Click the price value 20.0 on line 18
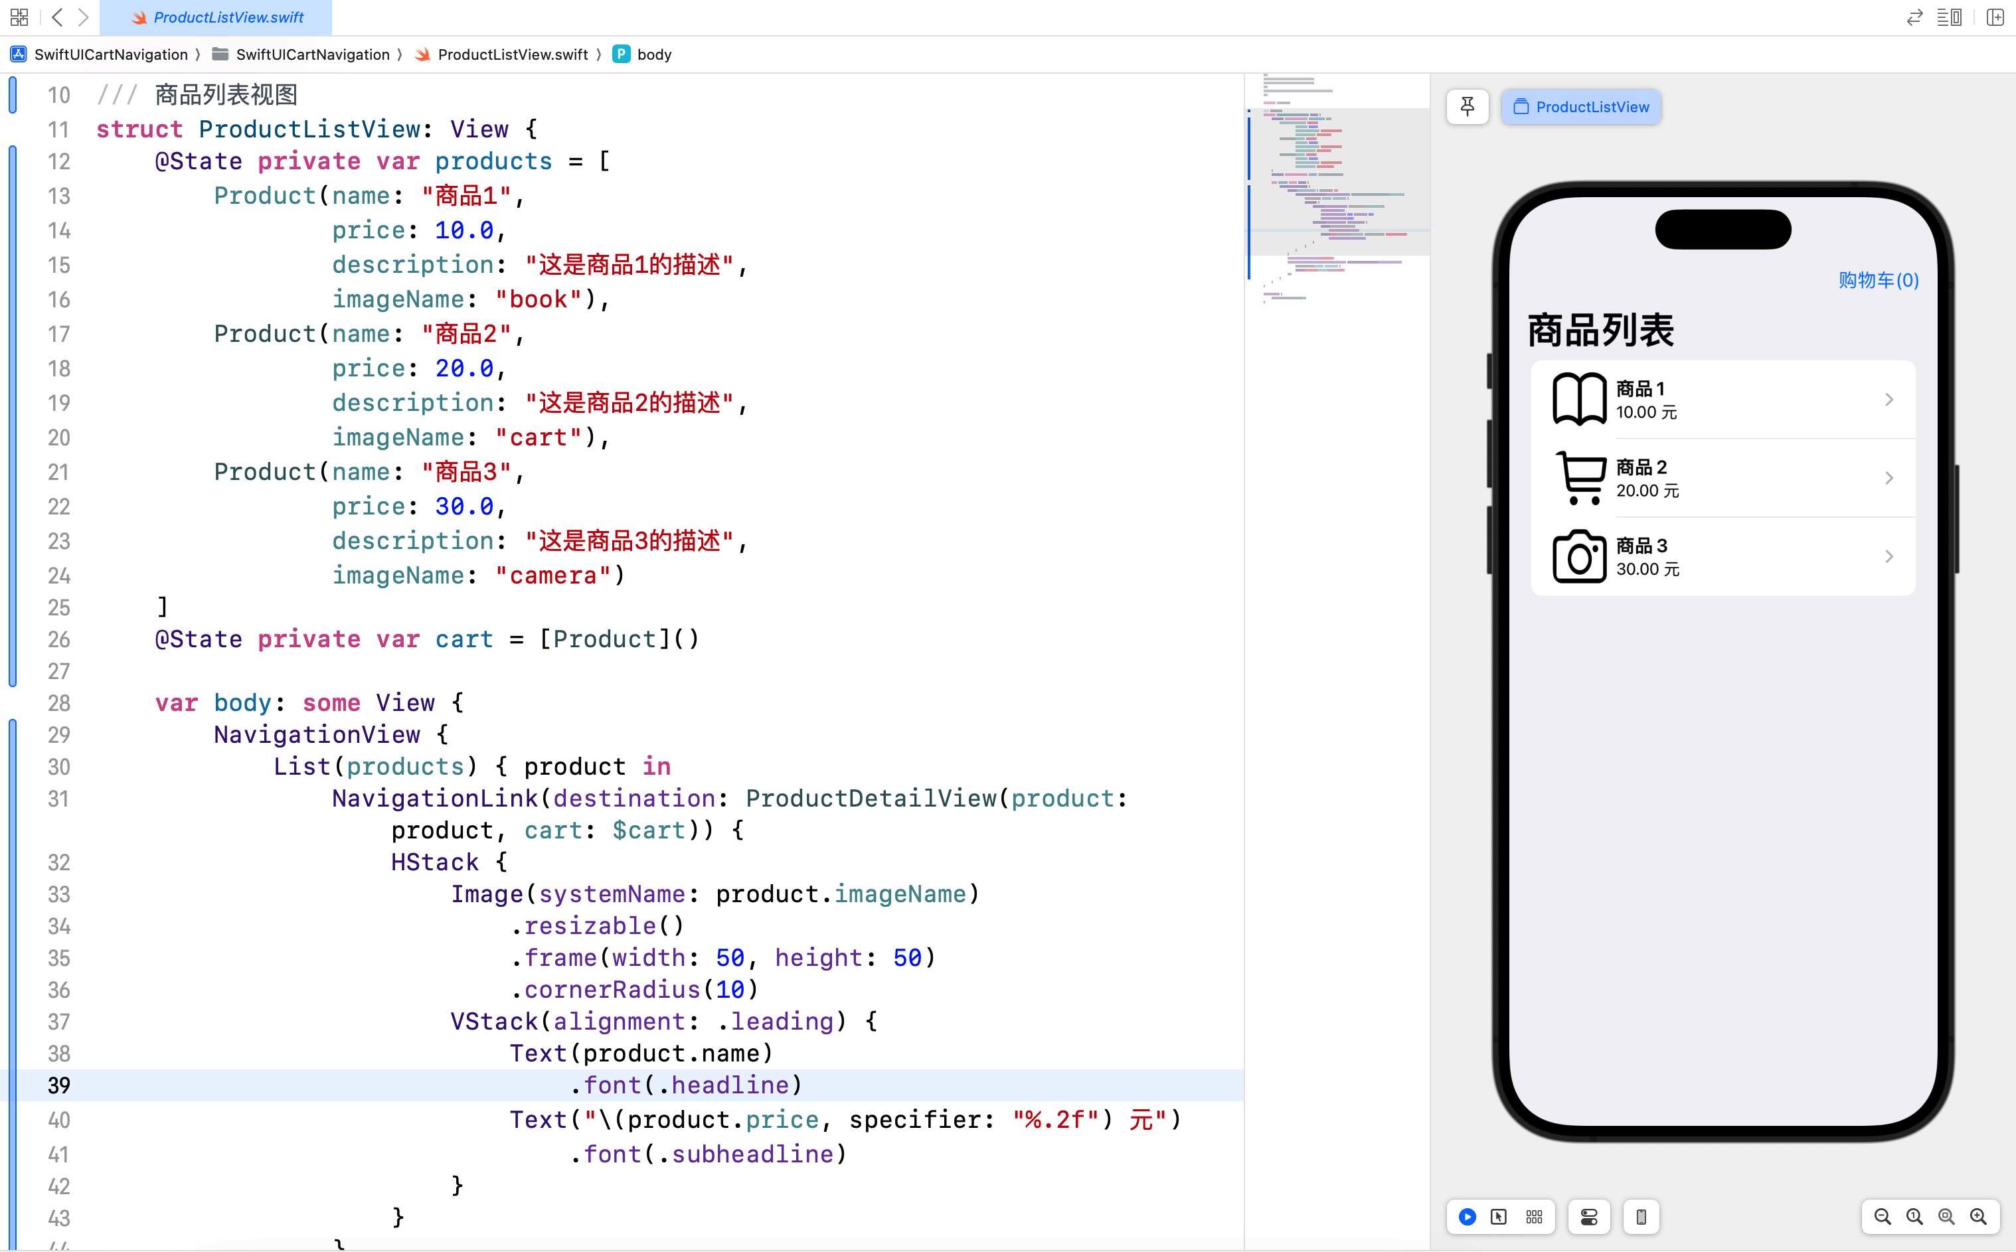This screenshot has width=2016, height=1252. click(465, 368)
